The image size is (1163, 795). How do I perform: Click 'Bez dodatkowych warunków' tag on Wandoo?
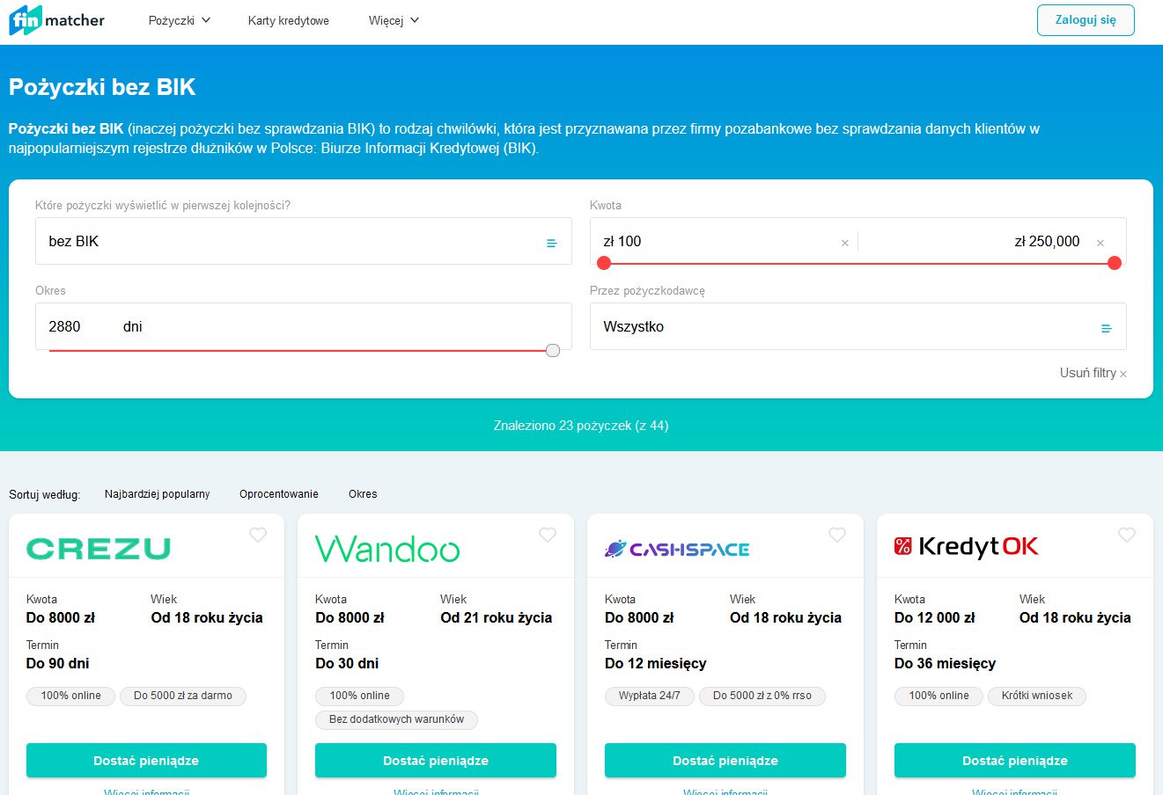coord(396,719)
